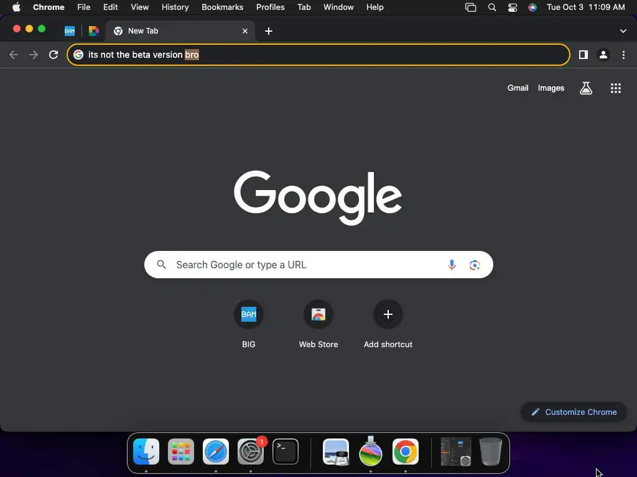
Task: Open Search Labs flask icon
Action: 586,88
